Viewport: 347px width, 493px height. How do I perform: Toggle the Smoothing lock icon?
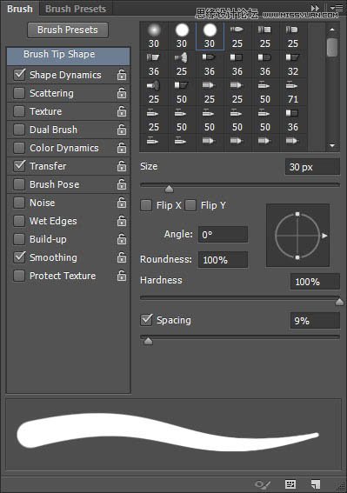coord(122,257)
